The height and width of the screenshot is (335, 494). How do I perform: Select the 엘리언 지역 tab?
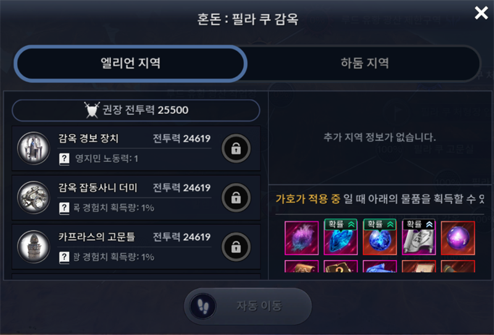point(130,64)
